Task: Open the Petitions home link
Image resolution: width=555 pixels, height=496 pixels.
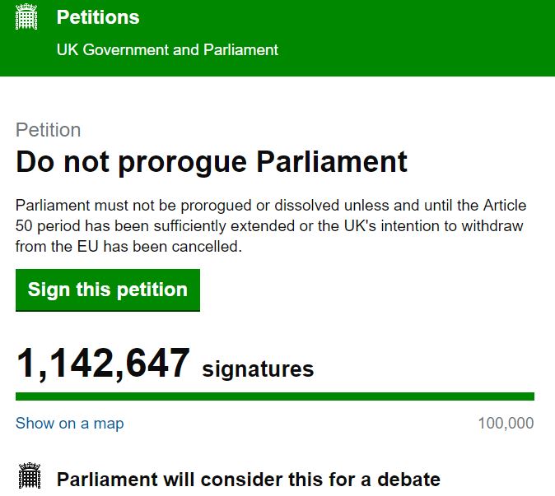Action: tap(98, 17)
